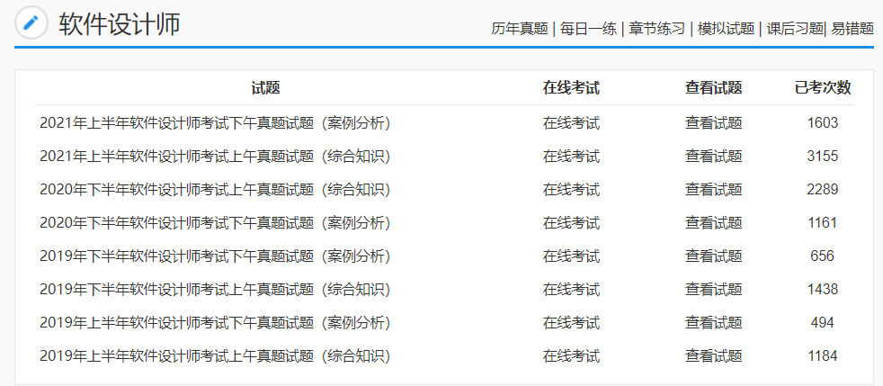883x386 pixels.
Task: Go to 模拟试题 tab
Action: [x=726, y=28]
